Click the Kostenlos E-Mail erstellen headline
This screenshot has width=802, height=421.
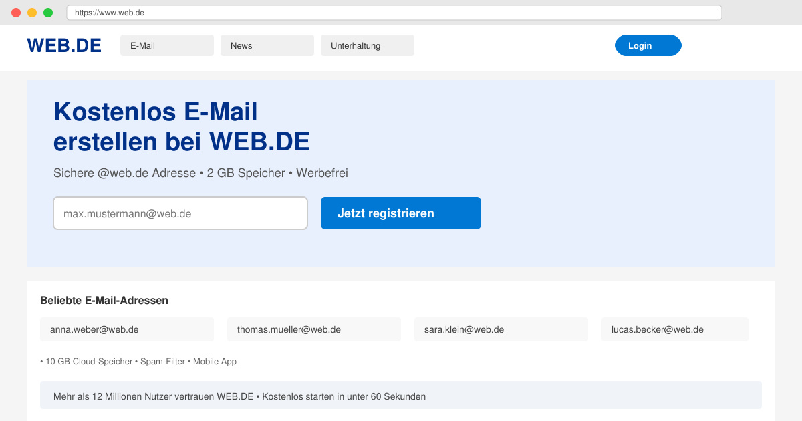click(x=182, y=126)
